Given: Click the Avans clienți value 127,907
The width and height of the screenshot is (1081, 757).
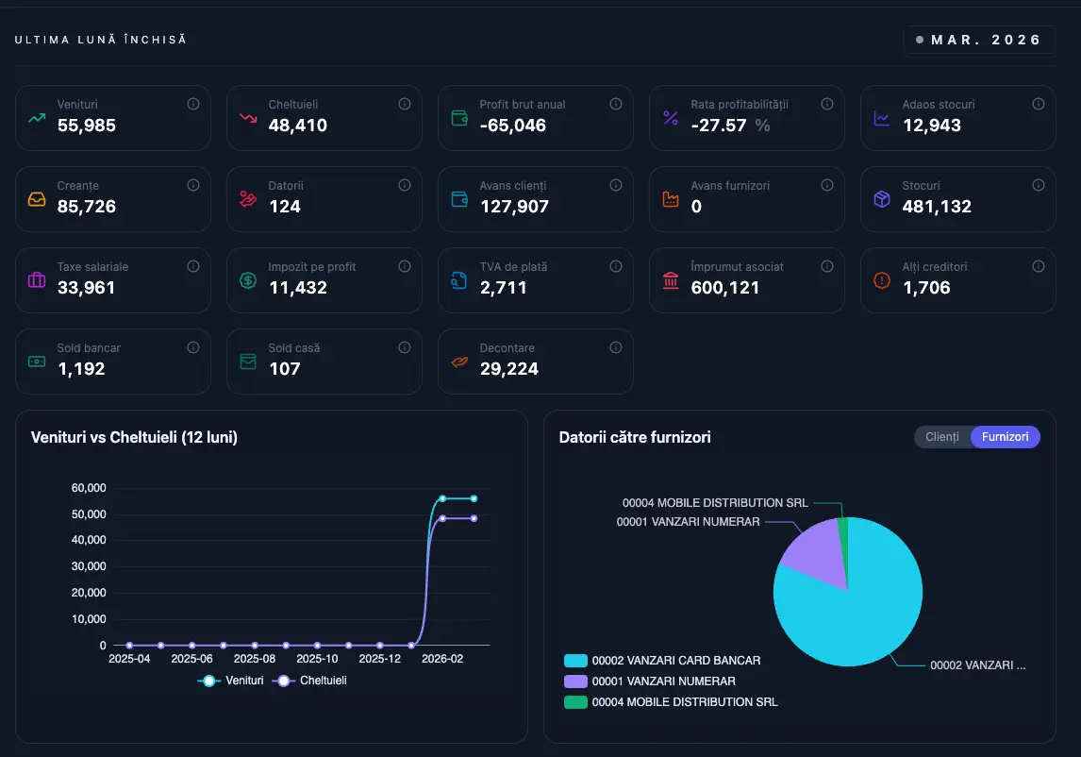Looking at the screenshot, I should pyautogui.click(x=514, y=207).
